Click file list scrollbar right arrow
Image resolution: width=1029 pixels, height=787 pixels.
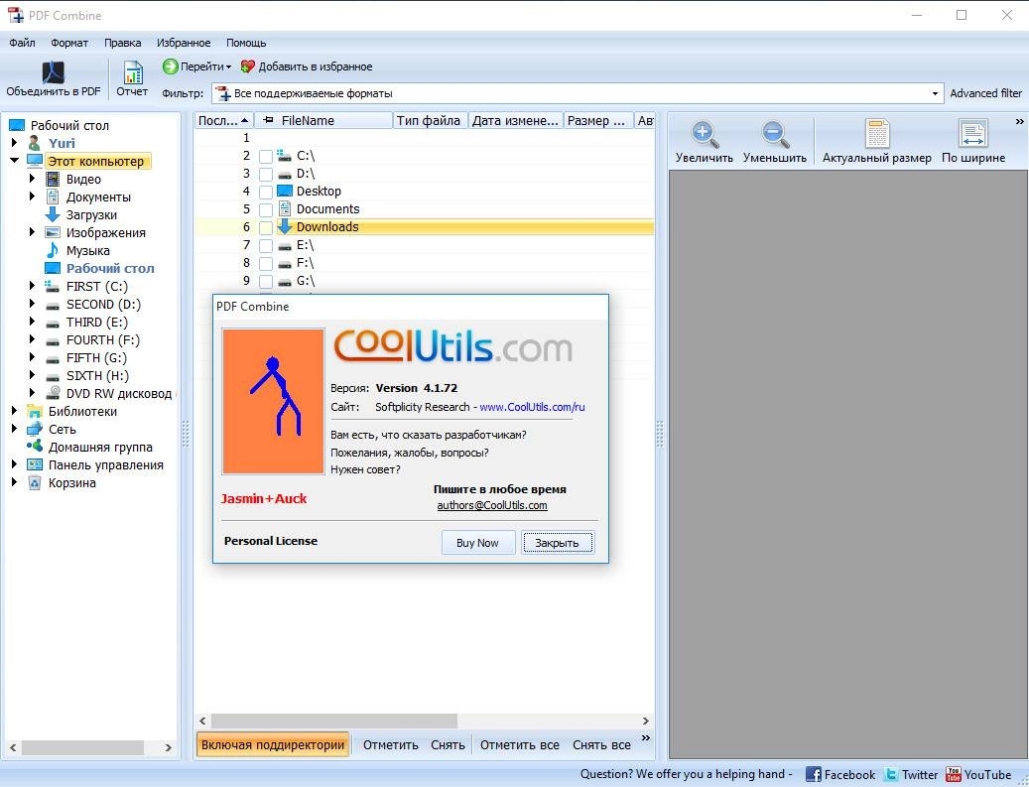pyautogui.click(x=646, y=721)
